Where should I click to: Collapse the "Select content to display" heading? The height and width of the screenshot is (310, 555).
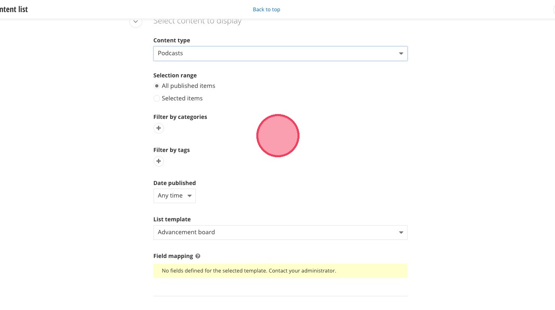197,21
